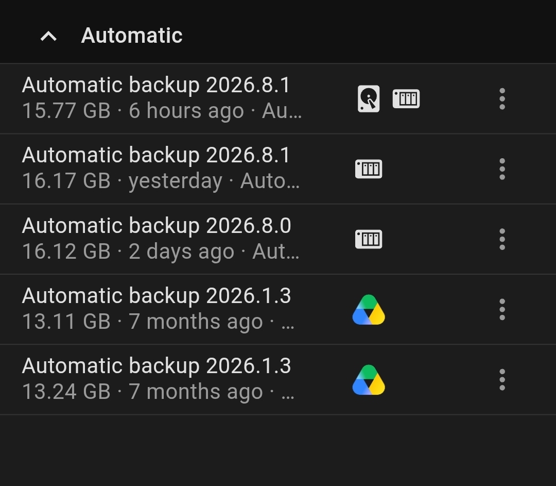Viewport: 556px width, 486px height.
Task: Click the 16.12 GB 2 days ago details text
Action: coord(161,252)
